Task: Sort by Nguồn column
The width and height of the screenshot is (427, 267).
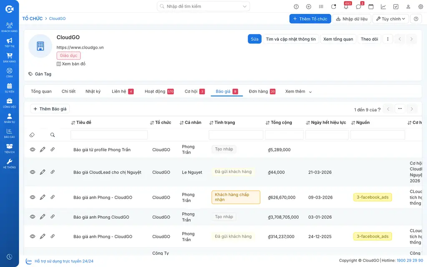Action: click(x=360, y=123)
